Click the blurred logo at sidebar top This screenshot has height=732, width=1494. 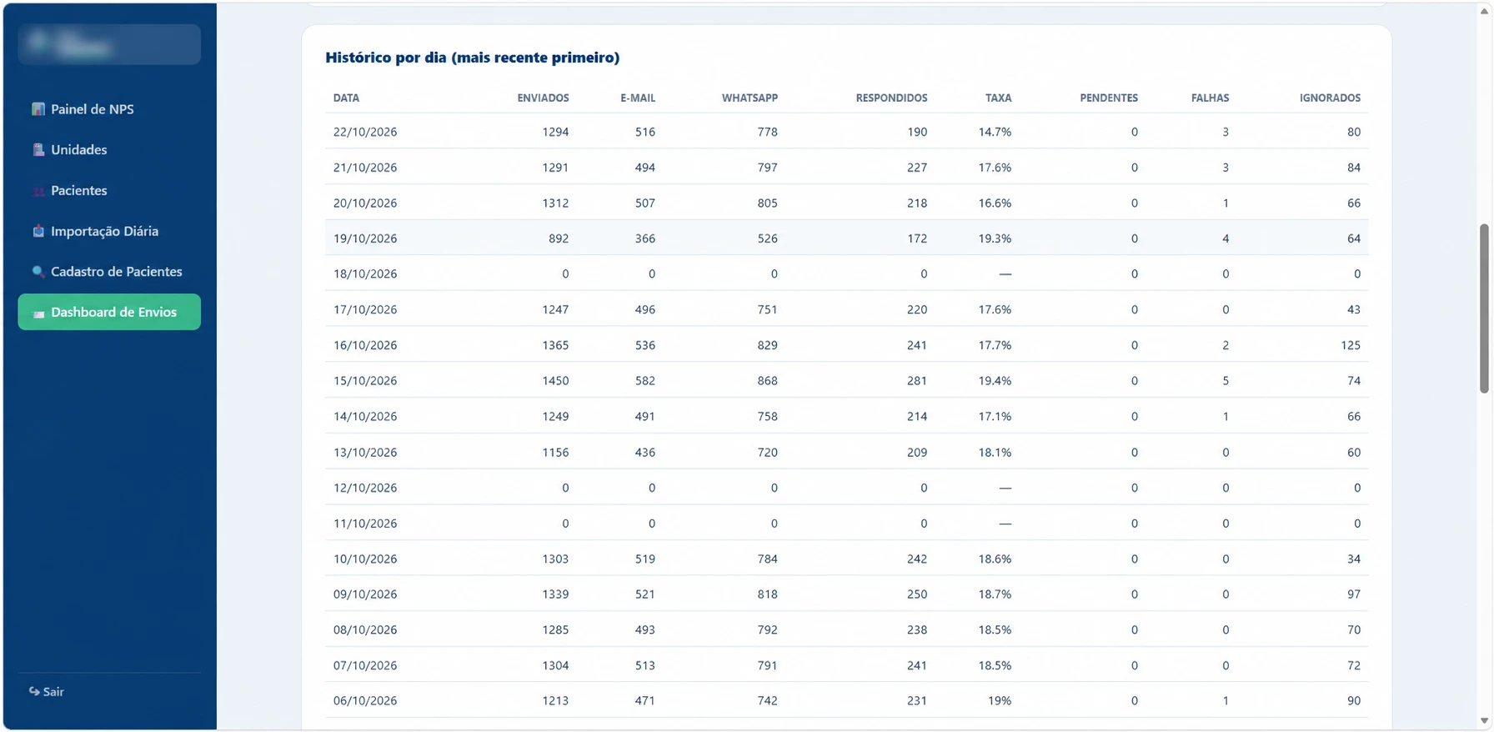click(109, 44)
